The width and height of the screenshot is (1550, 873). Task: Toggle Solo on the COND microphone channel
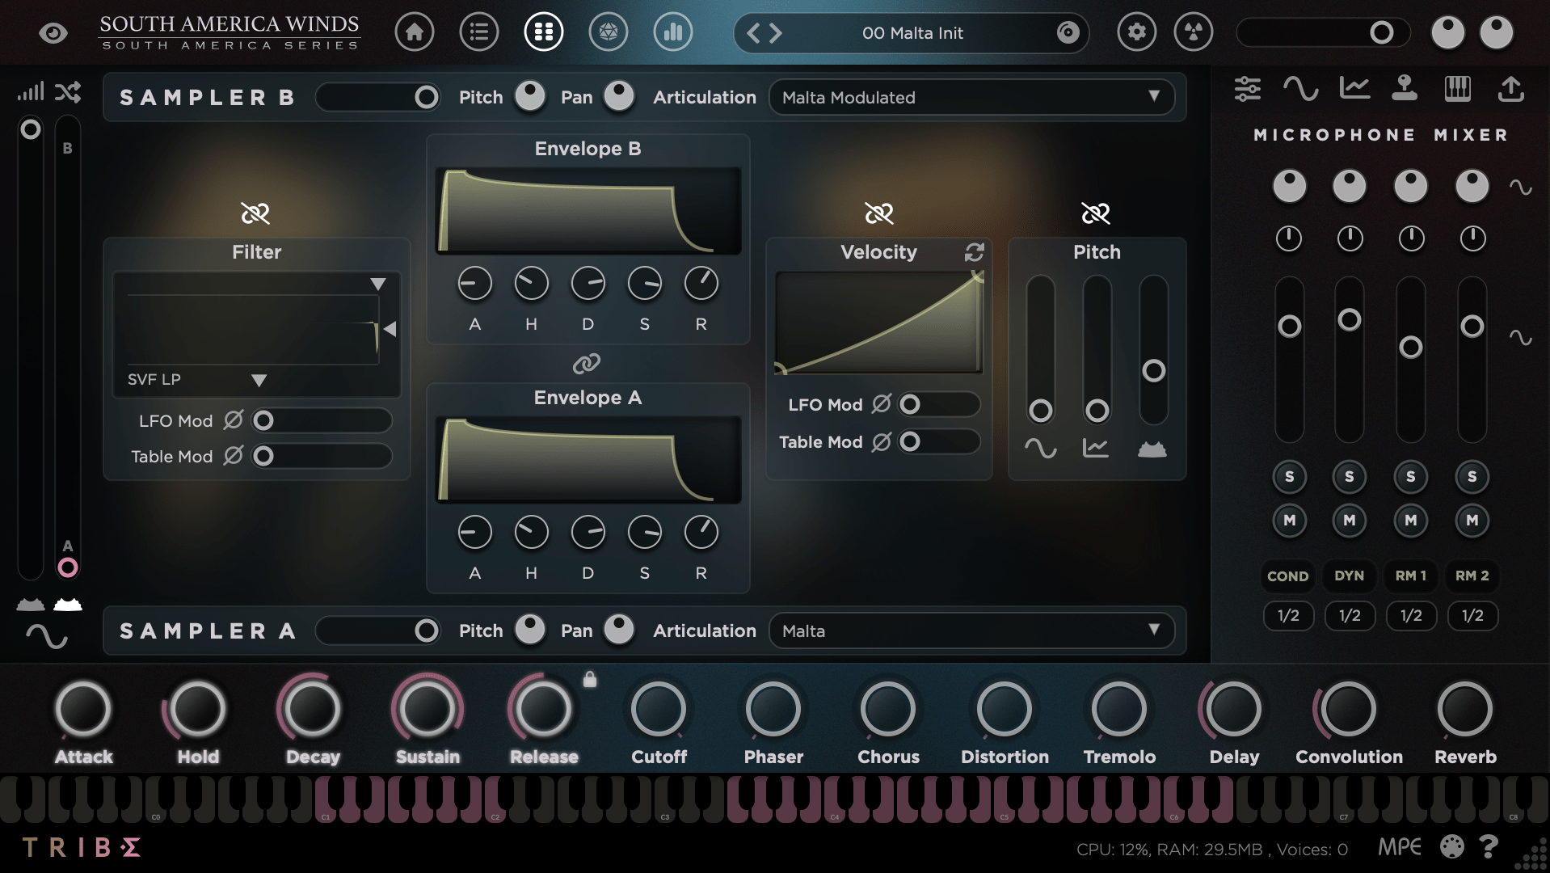[x=1288, y=477]
